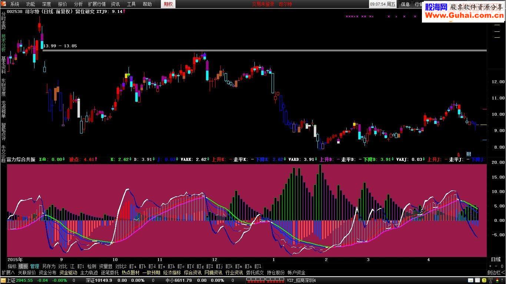Select the 龙虎榜单 sidebar tab
Screen dimensions: 506x284
[x=3, y=109]
